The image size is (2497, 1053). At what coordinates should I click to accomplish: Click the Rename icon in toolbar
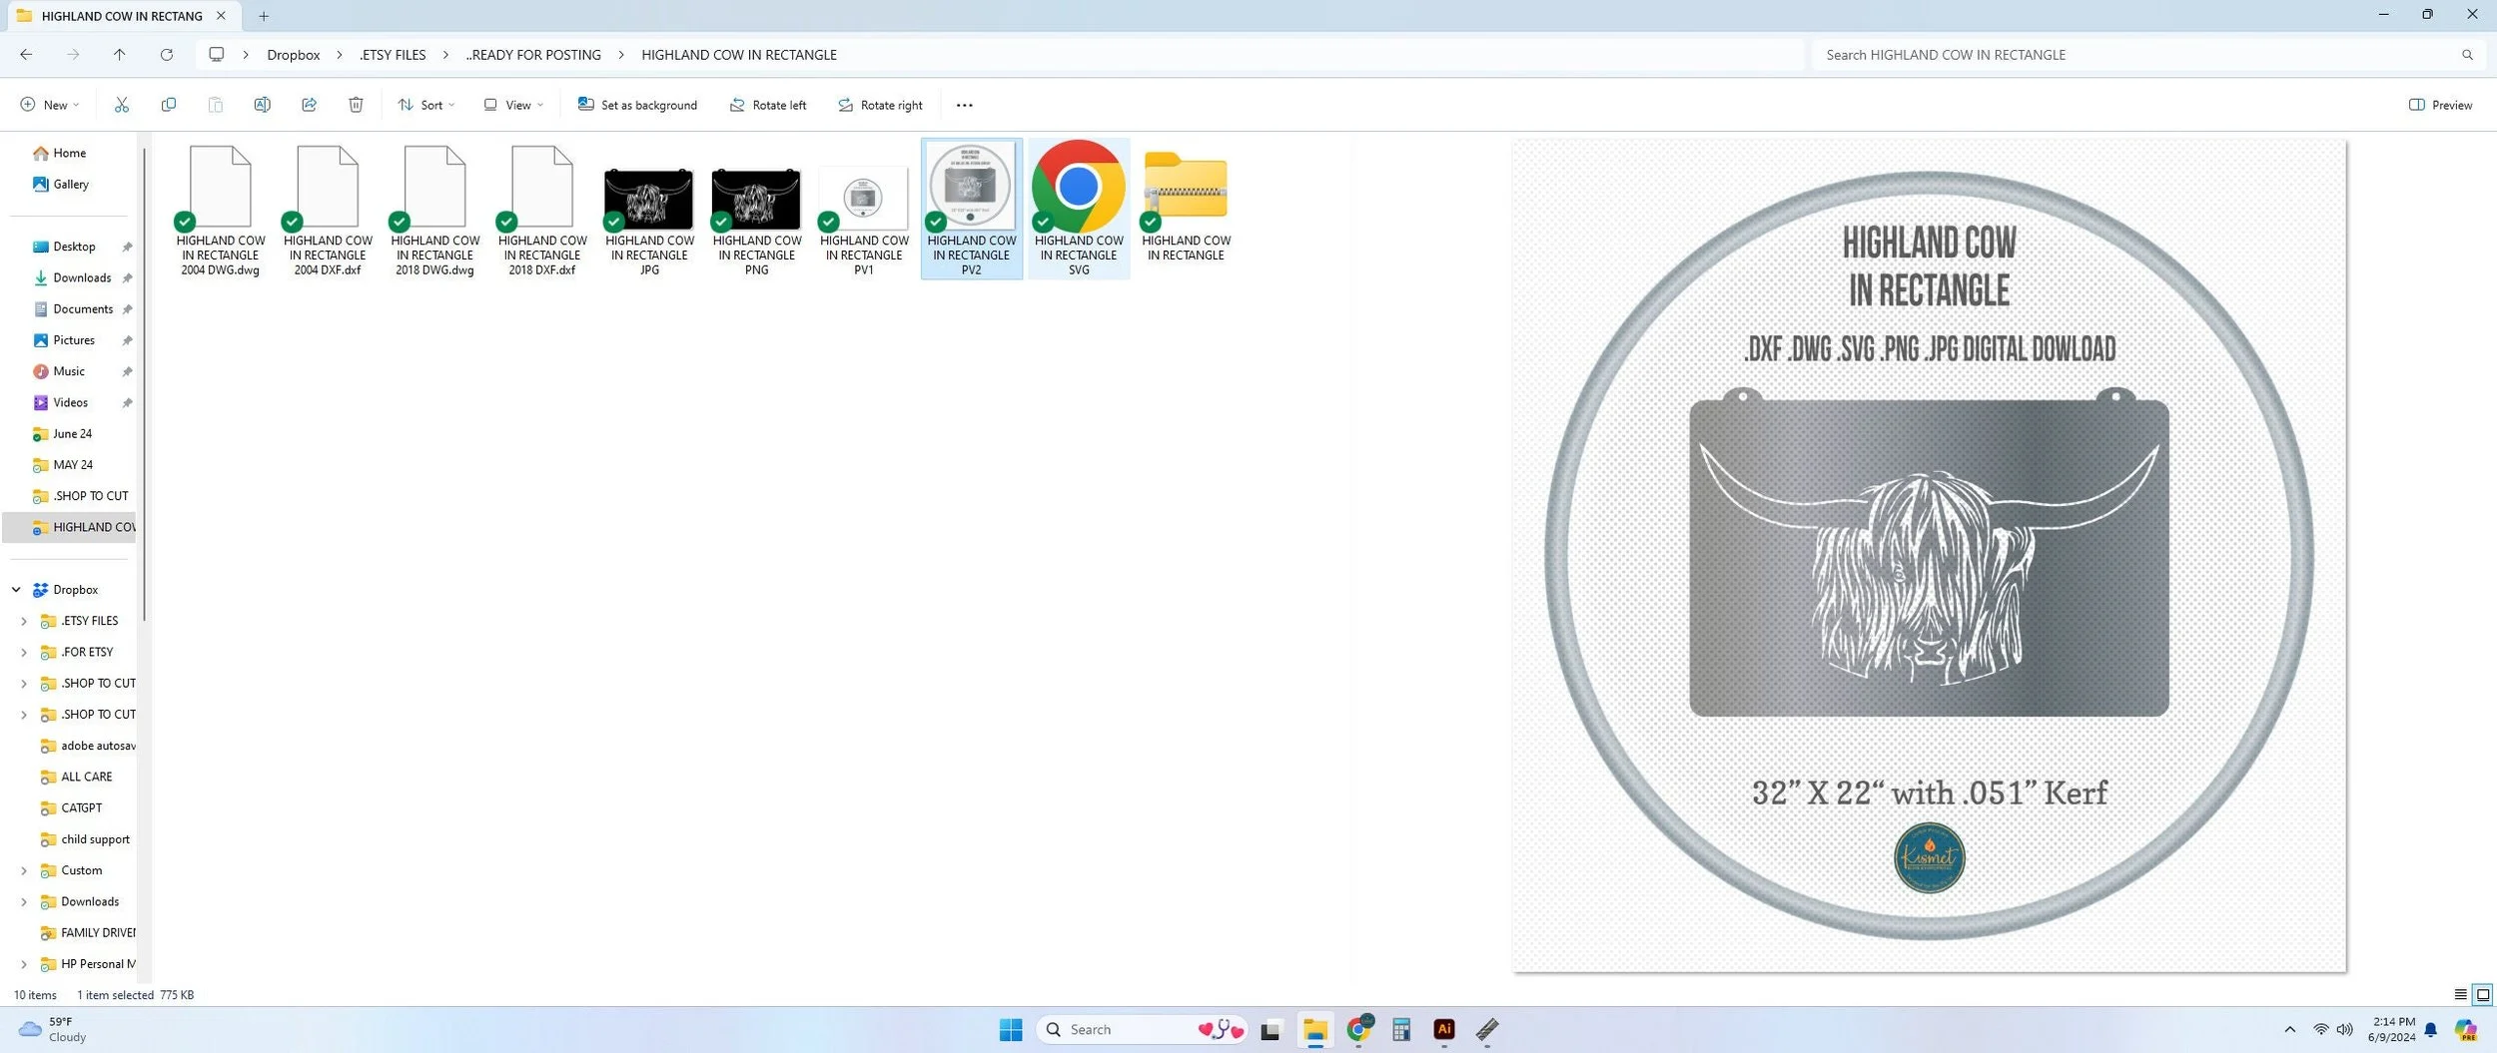262,105
